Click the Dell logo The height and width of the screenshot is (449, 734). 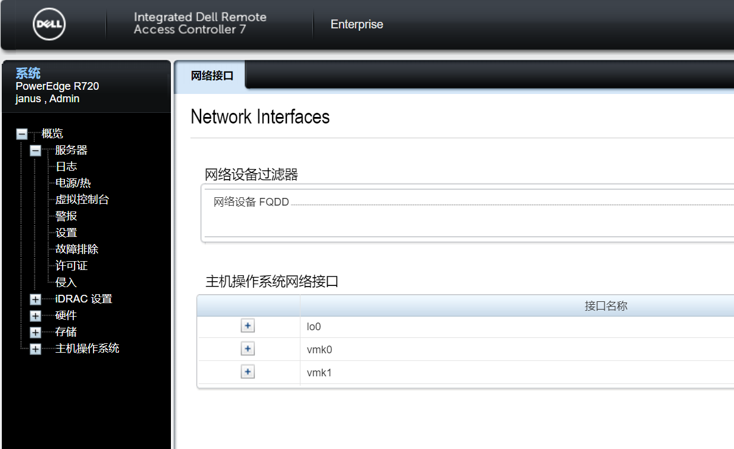47,25
